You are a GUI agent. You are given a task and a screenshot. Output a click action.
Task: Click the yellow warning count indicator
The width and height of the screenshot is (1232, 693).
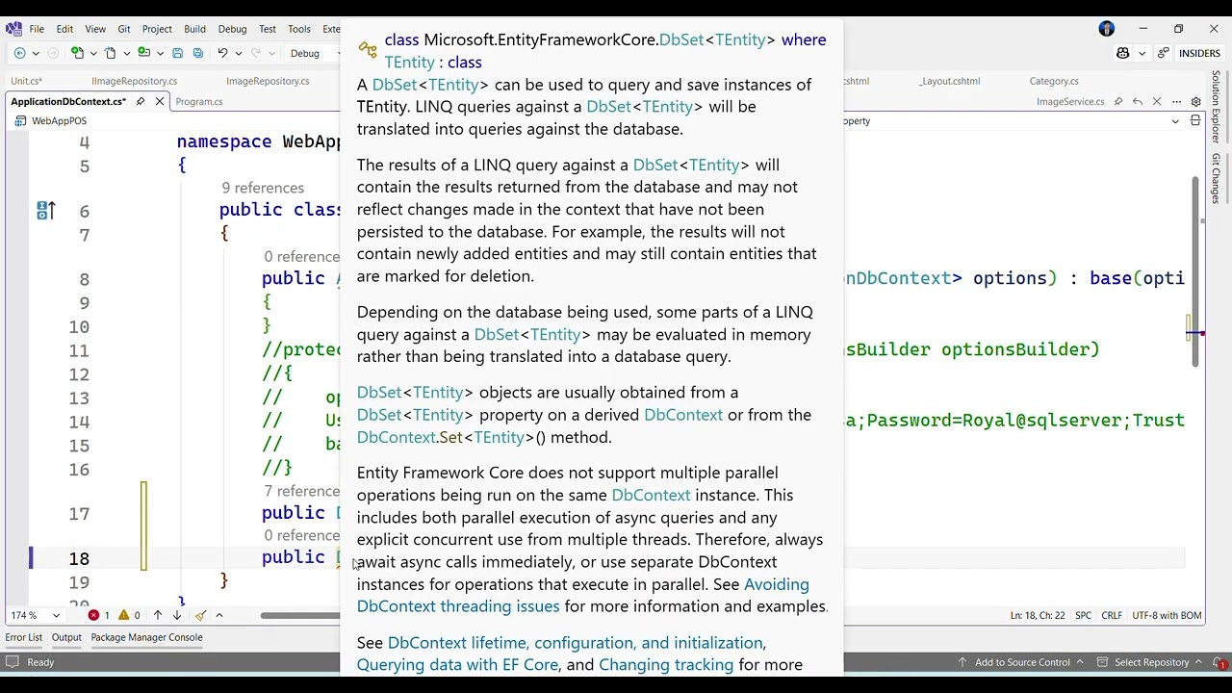[x=129, y=615]
